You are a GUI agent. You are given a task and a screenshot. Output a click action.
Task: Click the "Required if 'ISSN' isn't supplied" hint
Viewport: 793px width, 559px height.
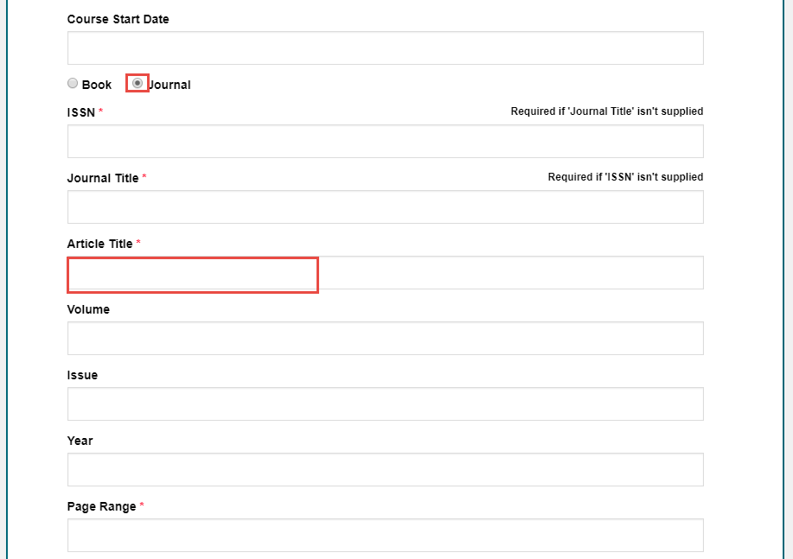625,177
